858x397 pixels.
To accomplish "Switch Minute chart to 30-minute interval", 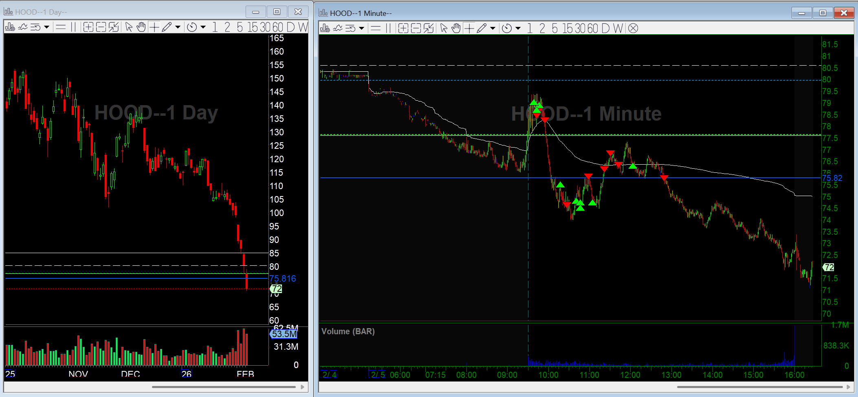I will [580, 28].
